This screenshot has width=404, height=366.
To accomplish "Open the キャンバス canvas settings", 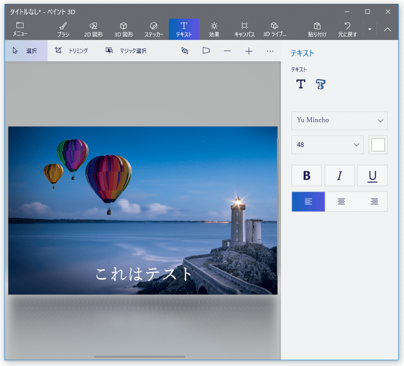I will 244,29.
